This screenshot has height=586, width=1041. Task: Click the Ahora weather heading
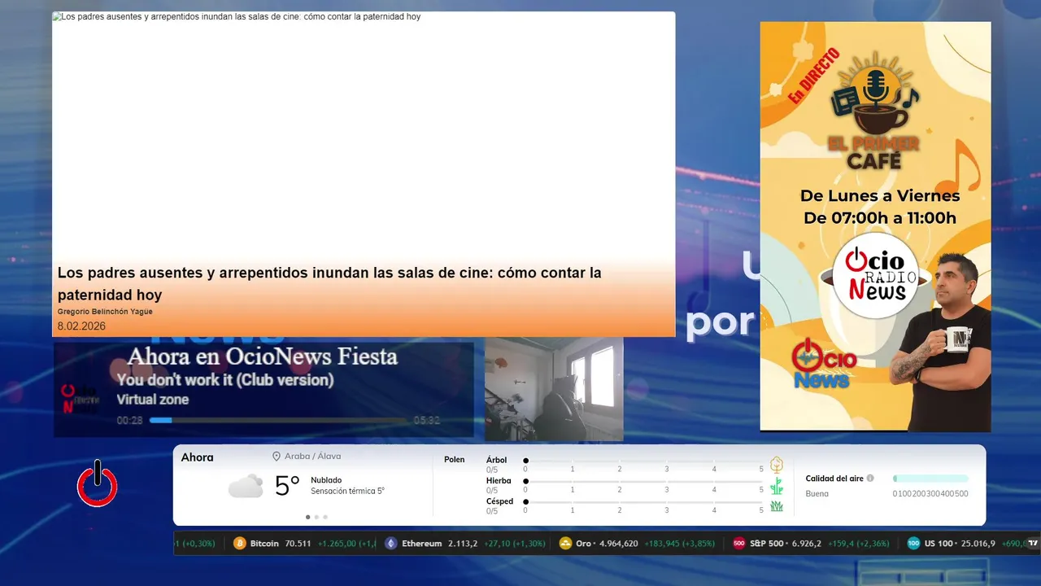197,457
